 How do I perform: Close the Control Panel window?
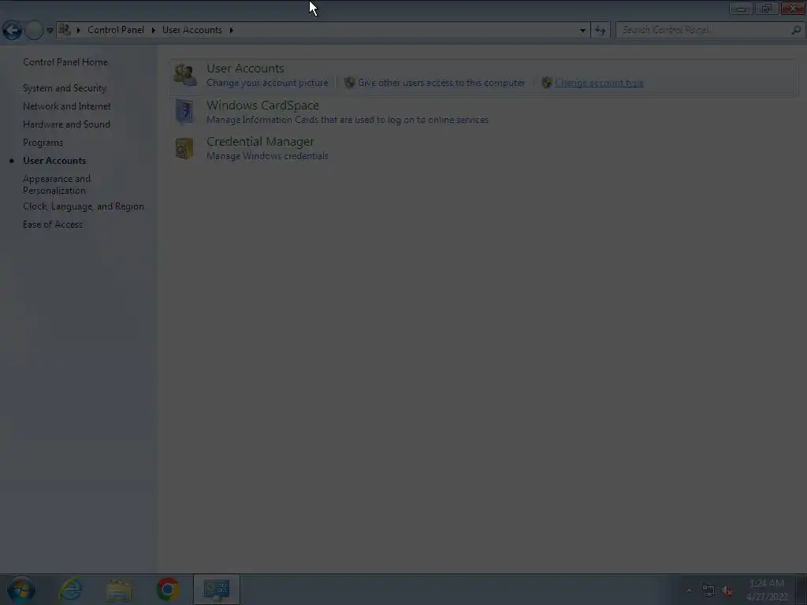[793, 8]
